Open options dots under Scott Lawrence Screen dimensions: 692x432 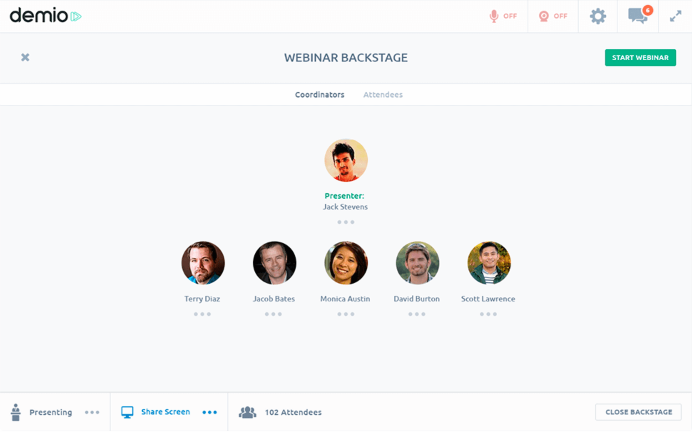(x=488, y=314)
